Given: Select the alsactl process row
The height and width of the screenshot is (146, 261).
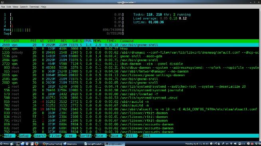Looking at the screenshot, I should (129, 109).
